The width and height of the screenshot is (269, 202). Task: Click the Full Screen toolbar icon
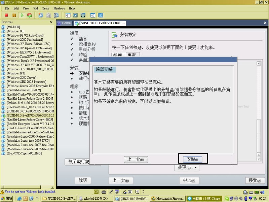pyautogui.click(x=83, y=15)
